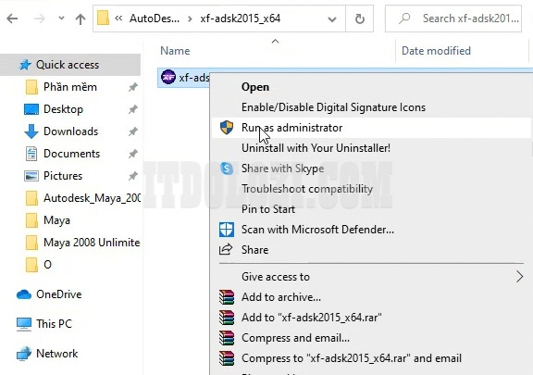
Task: Click the Run as administrator shield icon
Action: [x=227, y=128]
